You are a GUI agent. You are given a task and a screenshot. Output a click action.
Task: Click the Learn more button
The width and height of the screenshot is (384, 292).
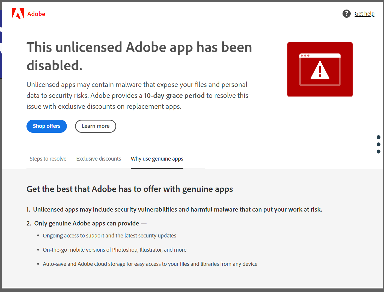click(96, 126)
